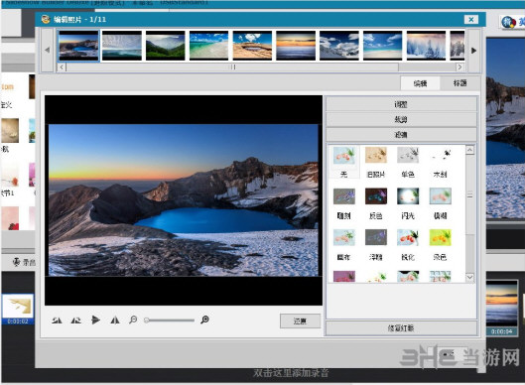Screen dimensions: 525x385
Task: Rotate the photo left with the first rotate icon
Action: [x=57, y=321]
